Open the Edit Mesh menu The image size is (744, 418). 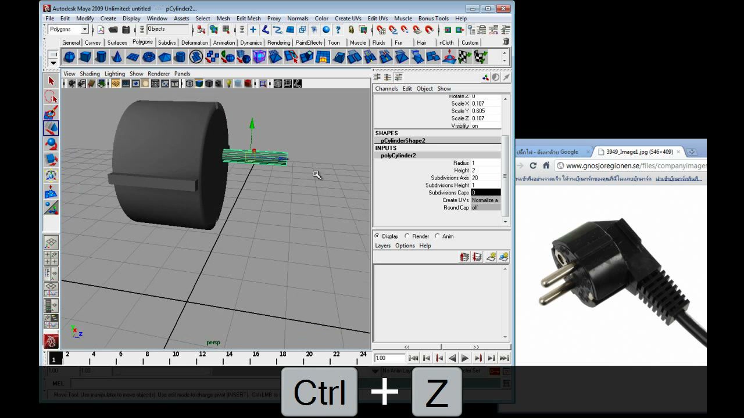(248, 19)
